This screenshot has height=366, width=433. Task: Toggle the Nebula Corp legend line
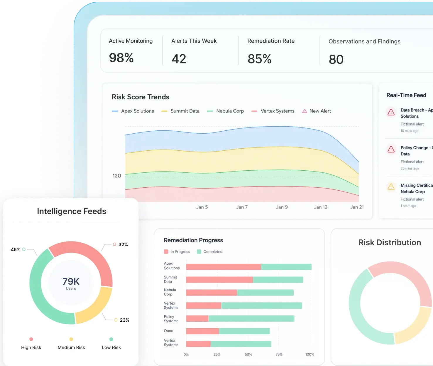210,111
